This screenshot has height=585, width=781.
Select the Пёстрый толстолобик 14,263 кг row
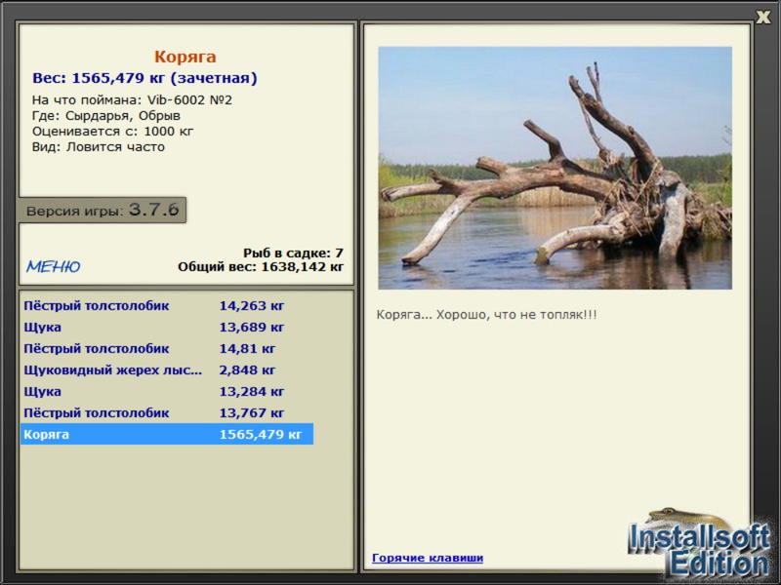tap(167, 305)
